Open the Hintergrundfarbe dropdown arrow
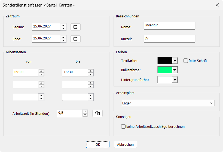 [175, 80]
